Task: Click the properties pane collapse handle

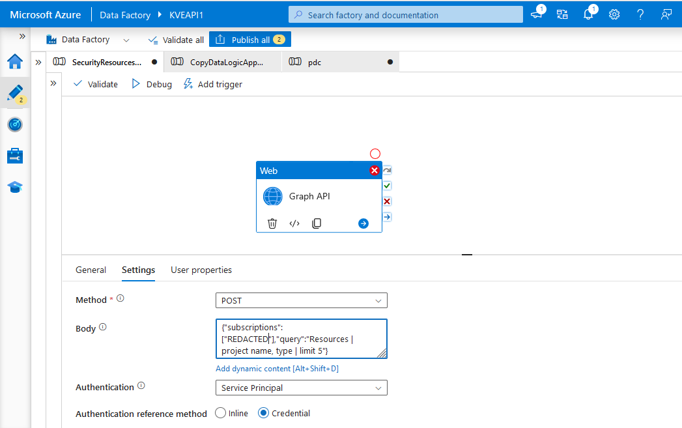Action: click(x=466, y=255)
